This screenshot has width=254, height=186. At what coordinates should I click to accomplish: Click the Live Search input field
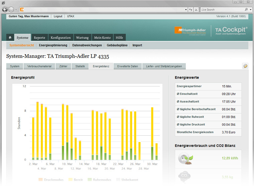pos(222,10)
